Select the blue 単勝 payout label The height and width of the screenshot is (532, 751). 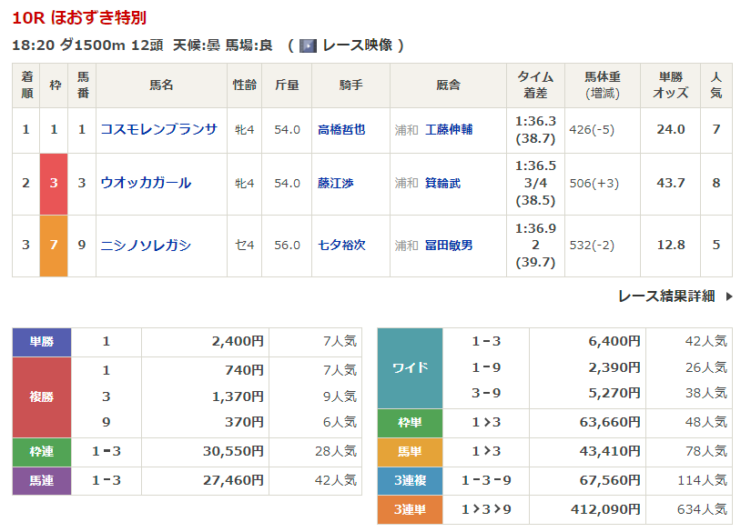(x=42, y=342)
